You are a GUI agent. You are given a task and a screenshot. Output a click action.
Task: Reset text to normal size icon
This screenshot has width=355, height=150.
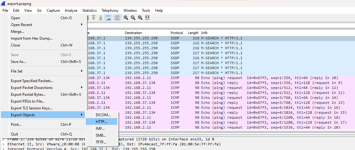click(x=140, y=18)
